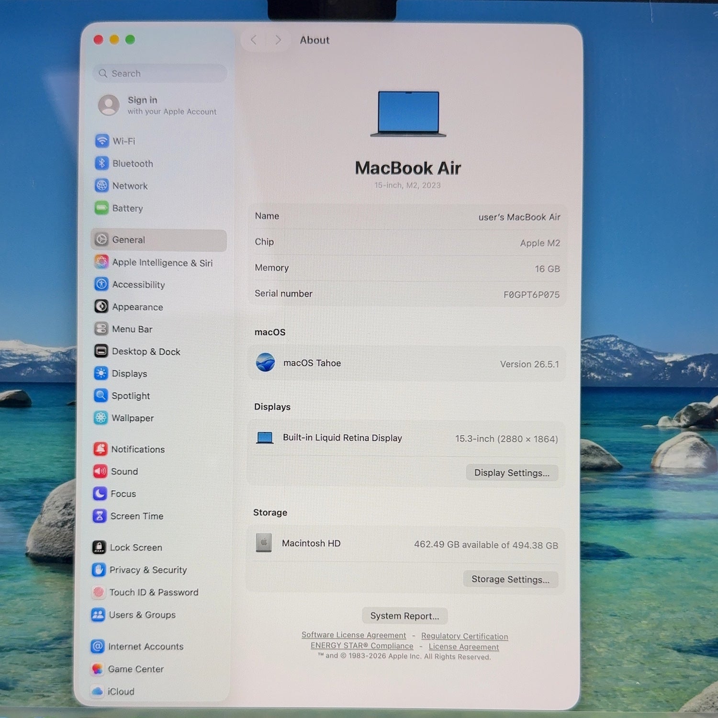Open the Accessibility icon
The image size is (718, 718).
click(x=101, y=284)
